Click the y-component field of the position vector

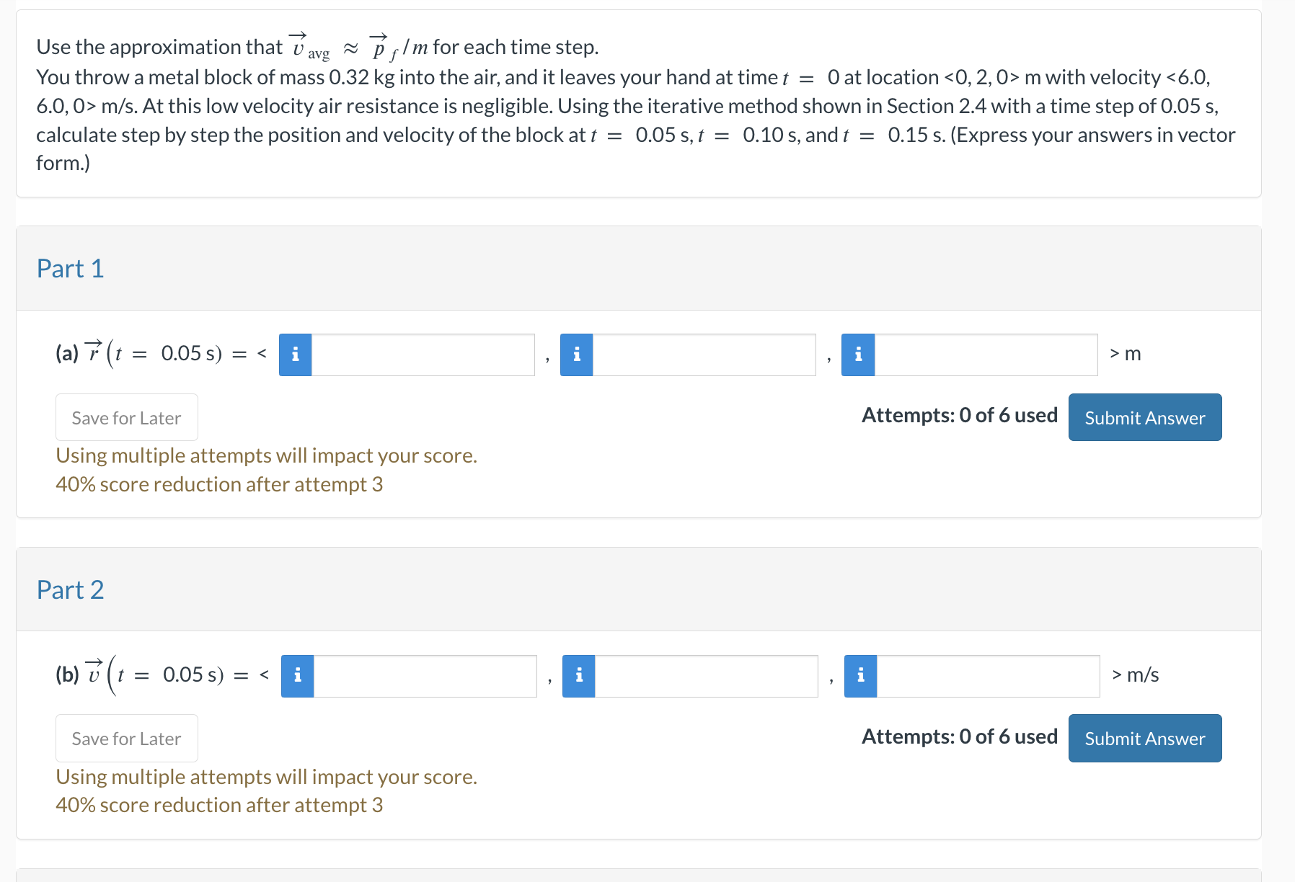(x=703, y=354)
